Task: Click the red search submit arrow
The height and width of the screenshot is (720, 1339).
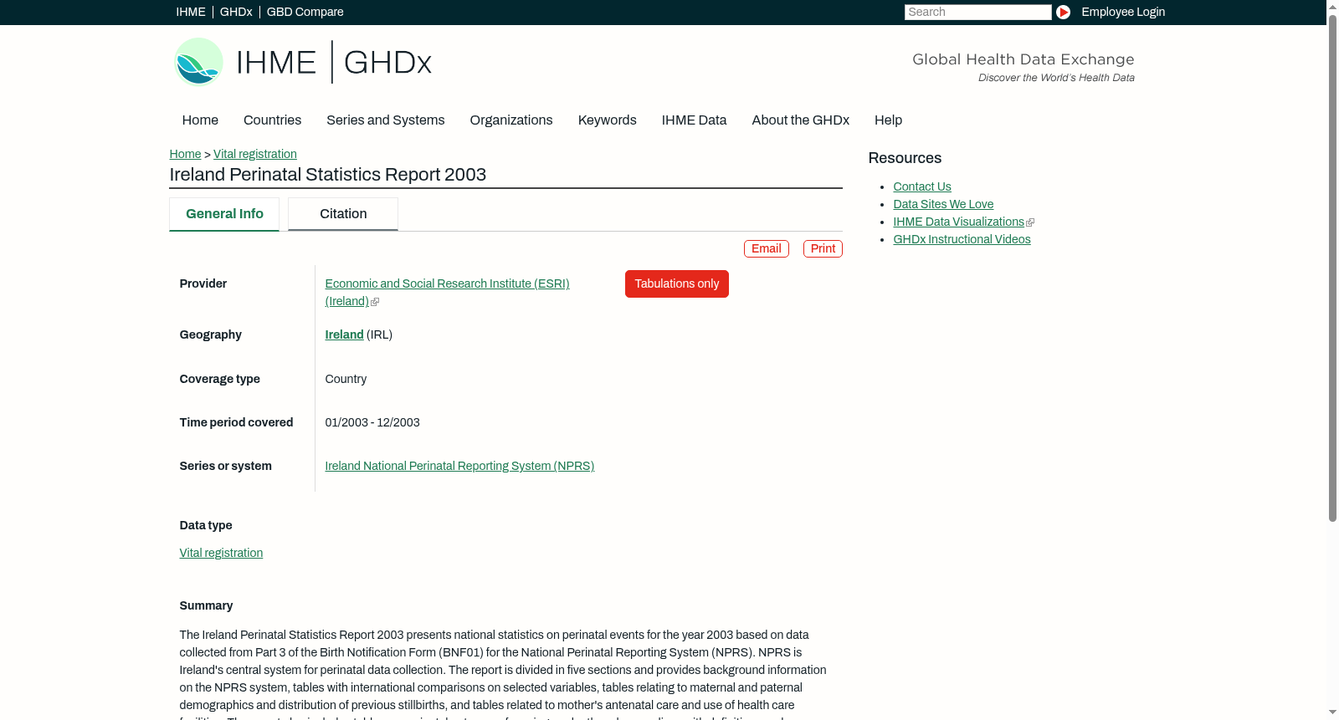Action: click(1063, 12)
